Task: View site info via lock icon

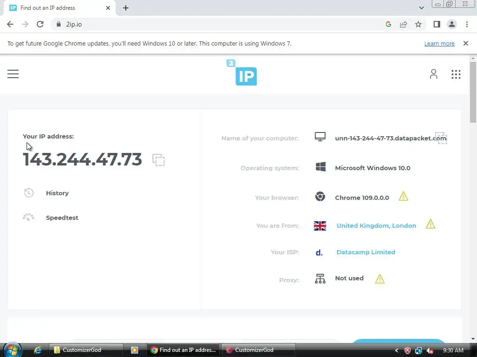Action: click(x=59, y=24)
